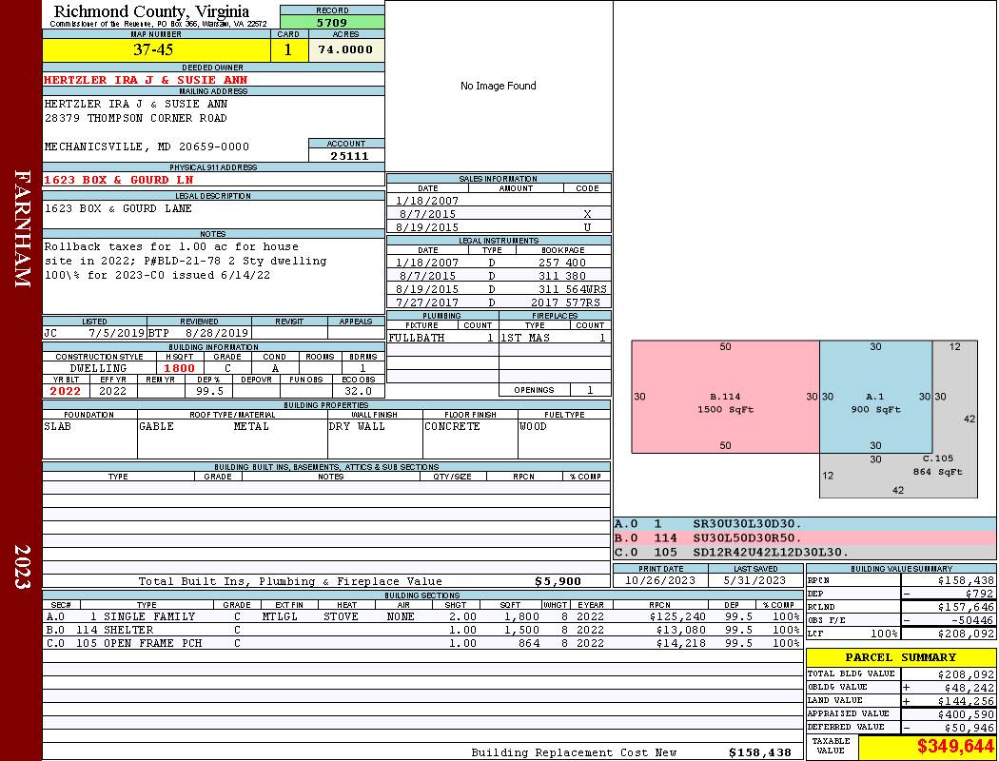Viewport: 999px width, 761px height.
Task: Click deeded owner HERTZLER IRA J & SUSIE ANN
Action: pyautogui.click(x=146, y=80)
